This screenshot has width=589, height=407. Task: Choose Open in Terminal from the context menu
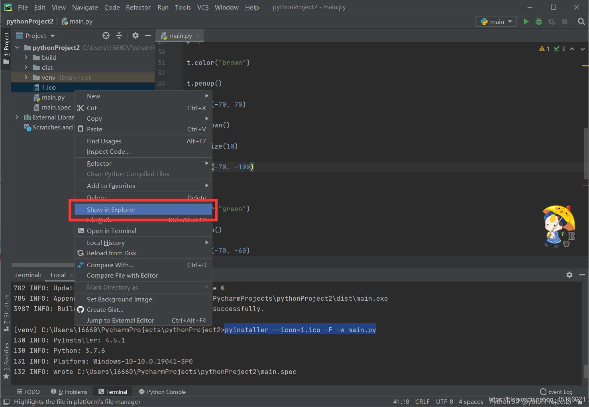pos(143,231)
